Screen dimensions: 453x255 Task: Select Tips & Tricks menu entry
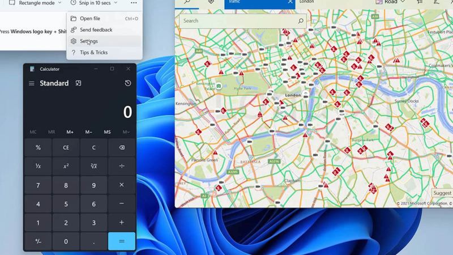(x=93, y=53)
